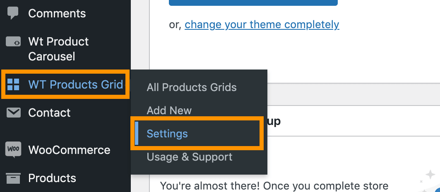Click the Comments speech bubble icon
440x192 pixels.
pyautogui.click(x=13, y=13)
